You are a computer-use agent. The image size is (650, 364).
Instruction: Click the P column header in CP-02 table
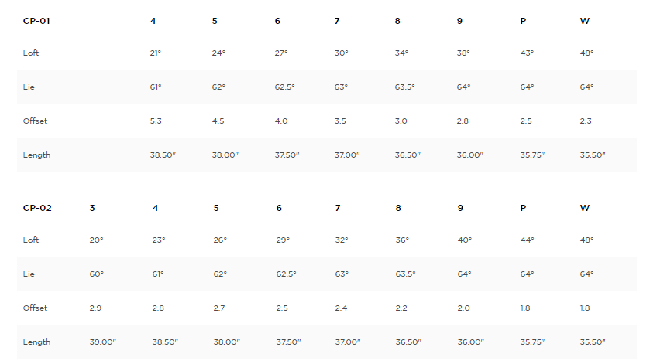523,208
